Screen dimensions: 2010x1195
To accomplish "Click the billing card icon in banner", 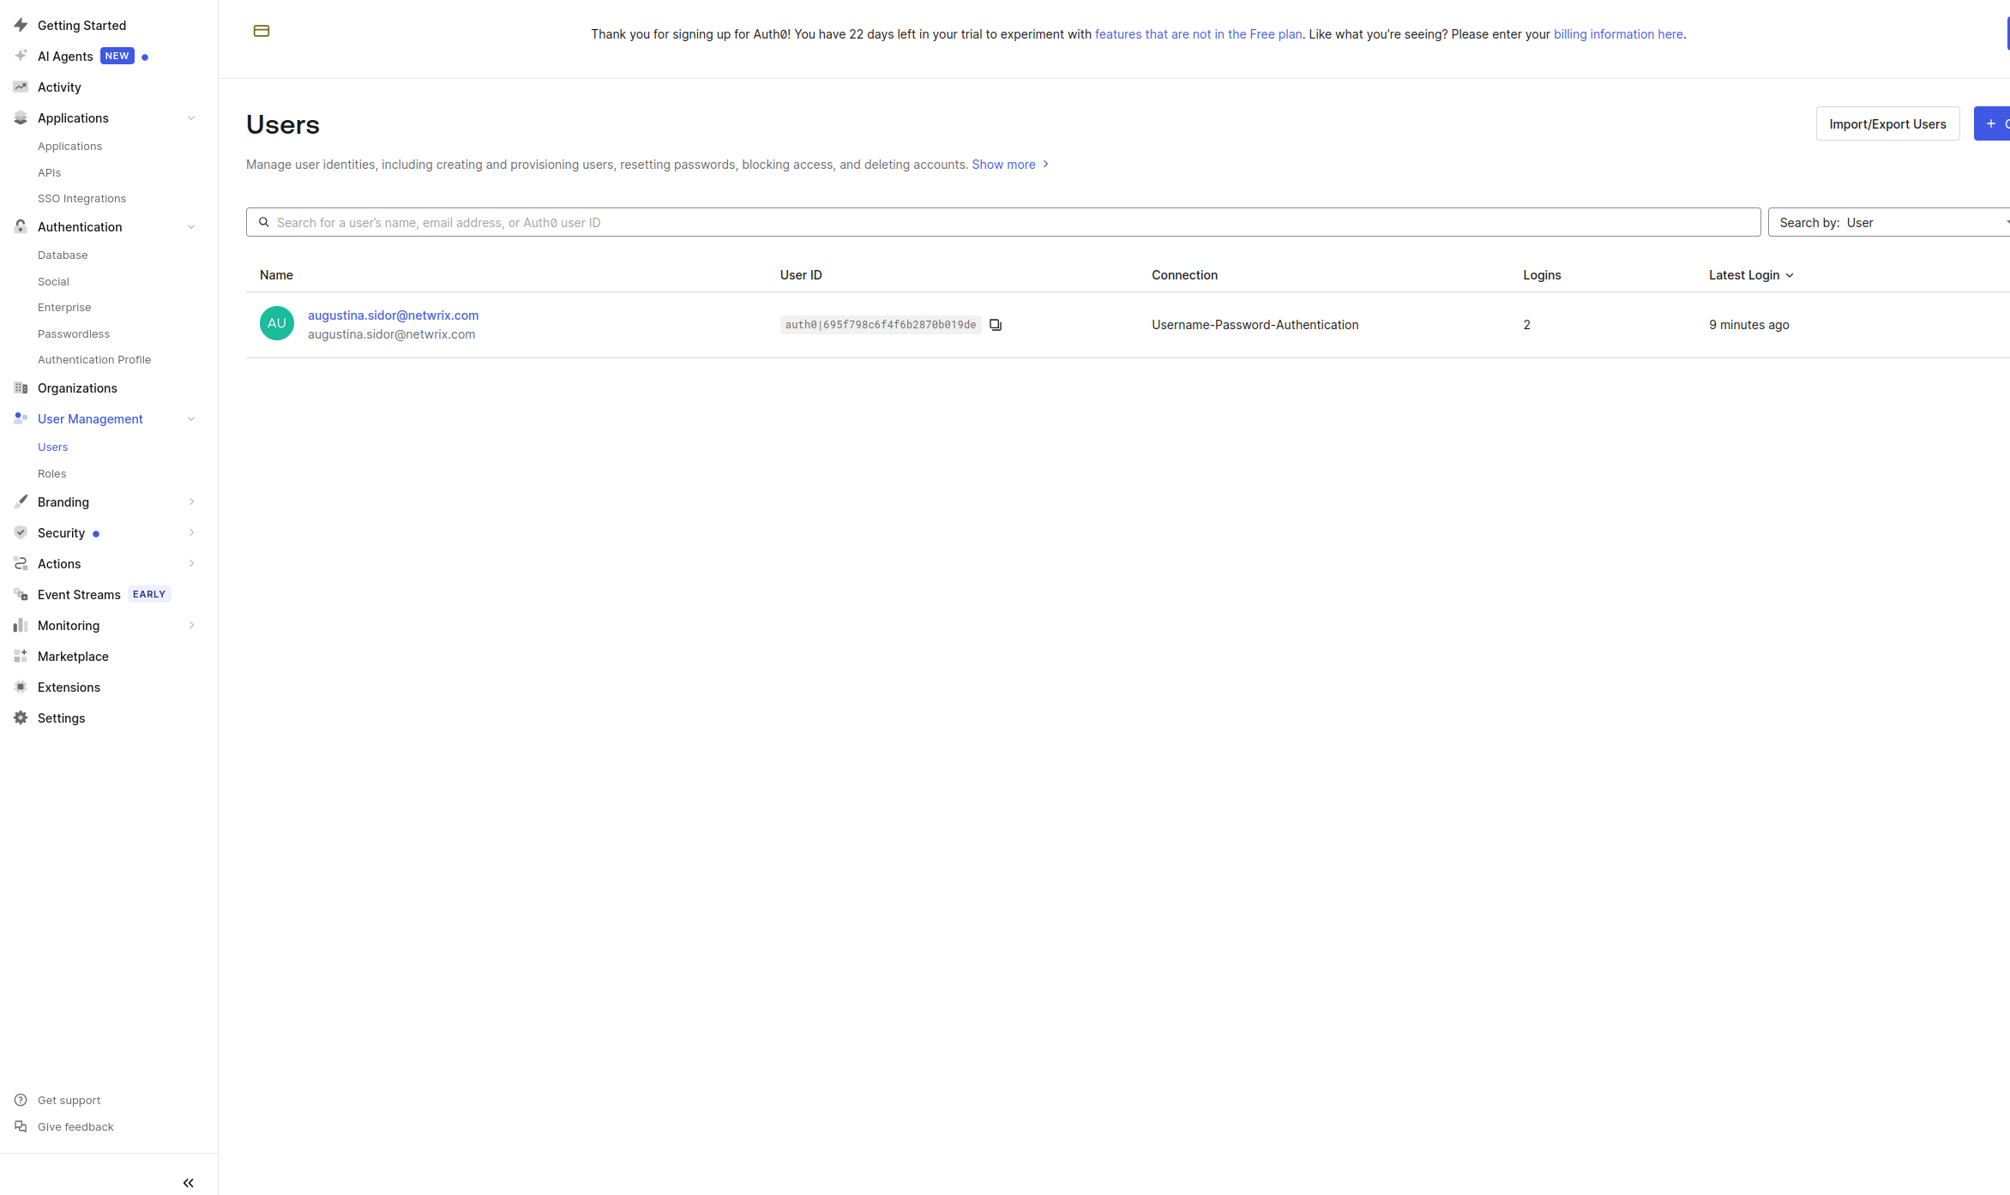I will pos(262,31).
